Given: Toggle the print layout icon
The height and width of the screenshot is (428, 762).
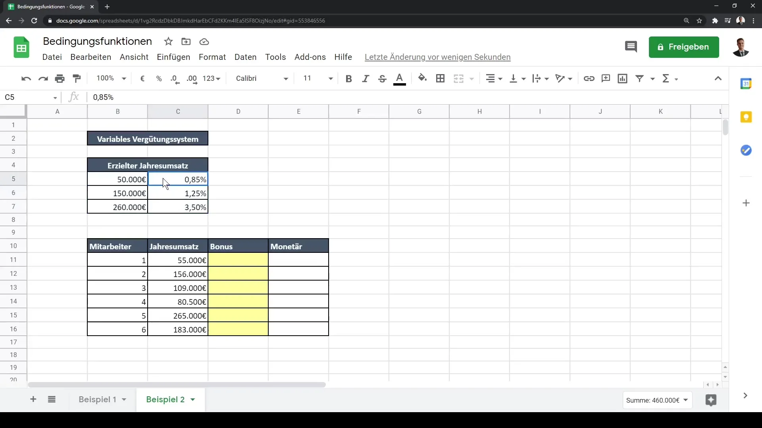Looking at the screenshot, I should pos(59,78).
